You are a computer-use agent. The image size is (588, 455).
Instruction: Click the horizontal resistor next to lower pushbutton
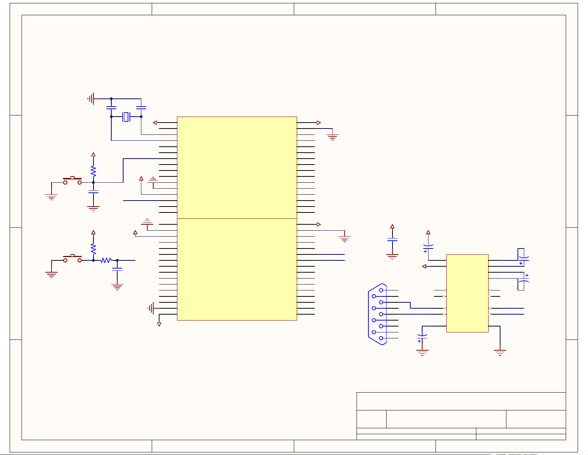[106, 260]
